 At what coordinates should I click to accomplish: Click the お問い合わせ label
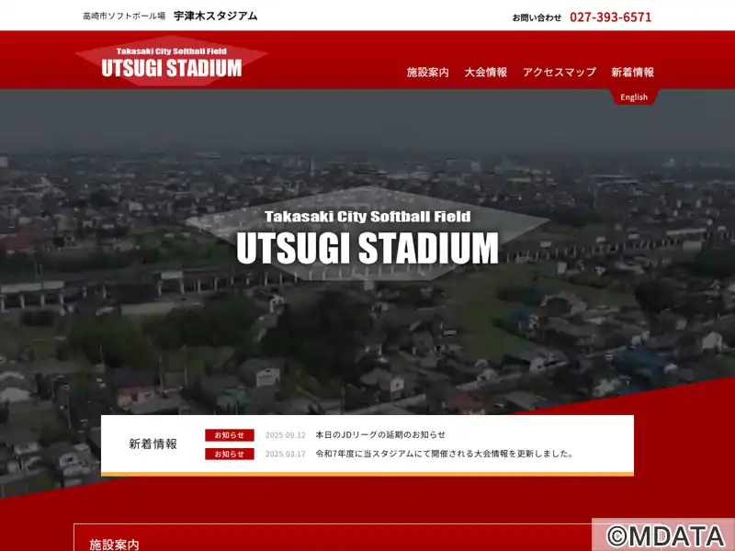(537, 17)
